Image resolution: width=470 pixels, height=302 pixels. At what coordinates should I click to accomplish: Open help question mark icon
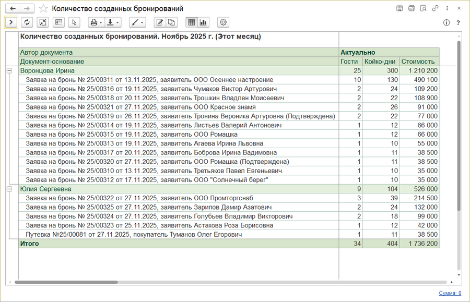458,23
